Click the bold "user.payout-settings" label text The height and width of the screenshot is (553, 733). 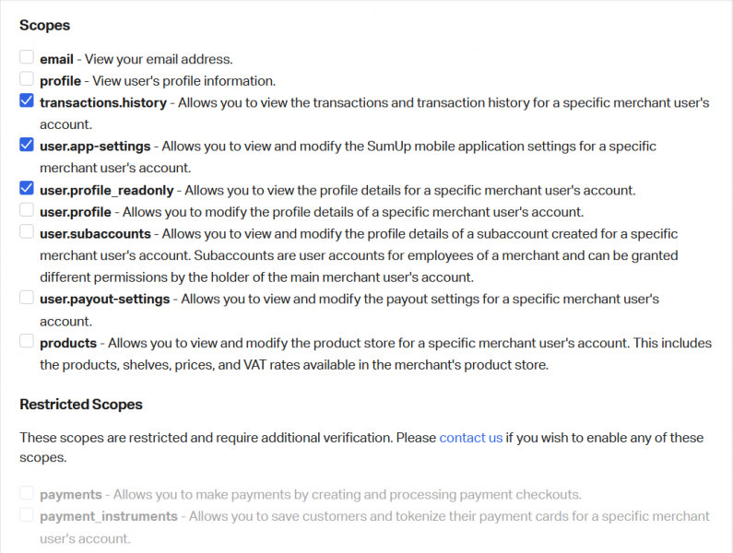coord(104,299)
